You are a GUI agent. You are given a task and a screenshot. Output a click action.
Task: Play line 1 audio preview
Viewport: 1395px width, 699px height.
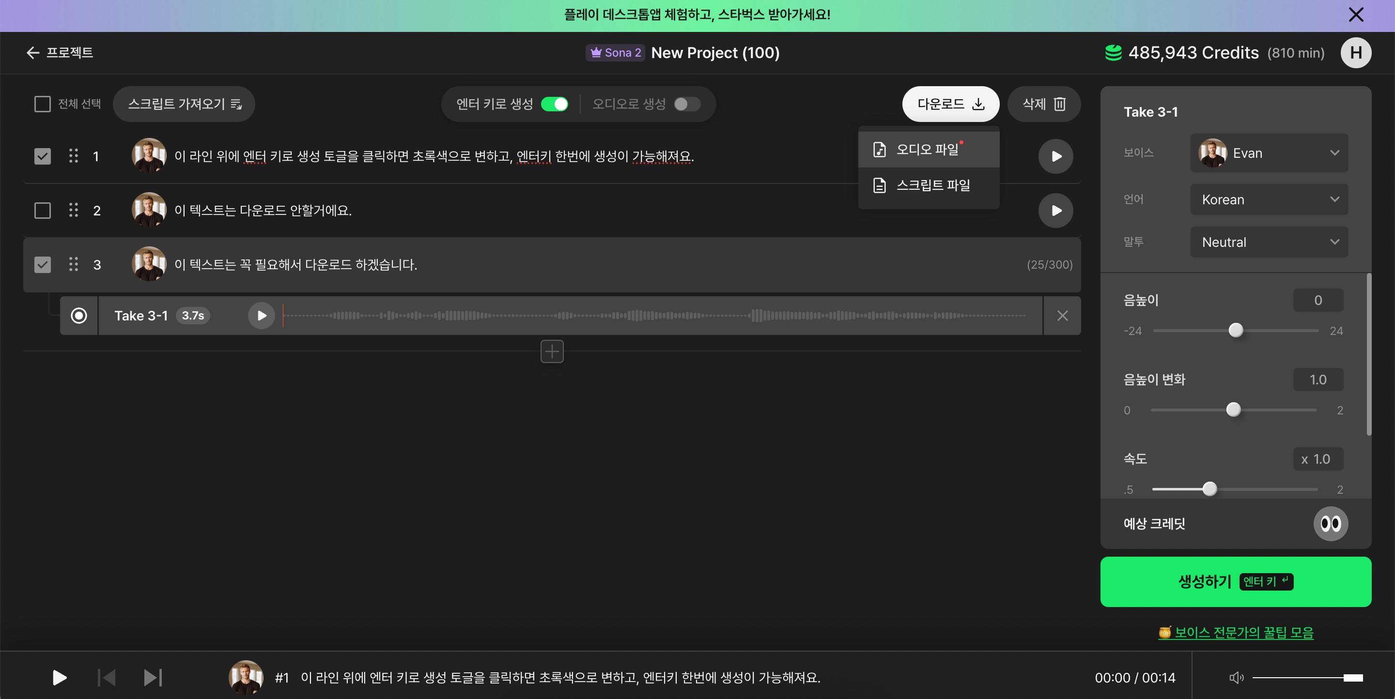point(1055,156)
